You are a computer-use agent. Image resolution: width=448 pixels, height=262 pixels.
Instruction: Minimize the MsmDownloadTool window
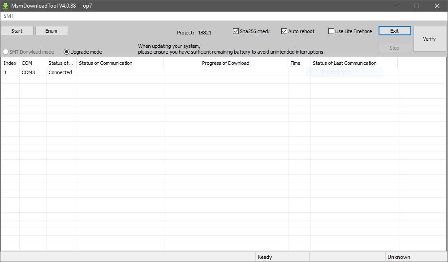coord(396,6)
